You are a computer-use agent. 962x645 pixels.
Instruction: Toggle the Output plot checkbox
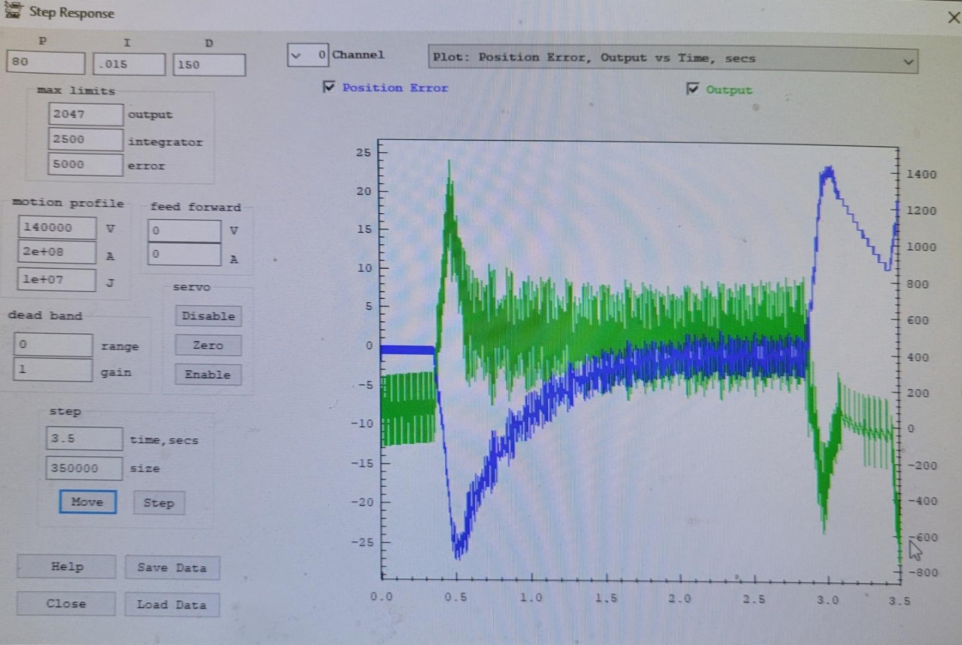692,89
